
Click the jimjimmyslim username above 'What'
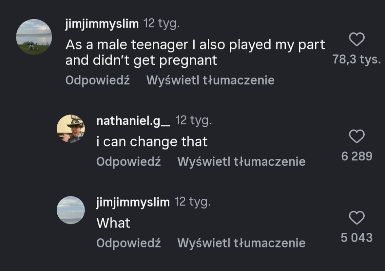[133, 202]
